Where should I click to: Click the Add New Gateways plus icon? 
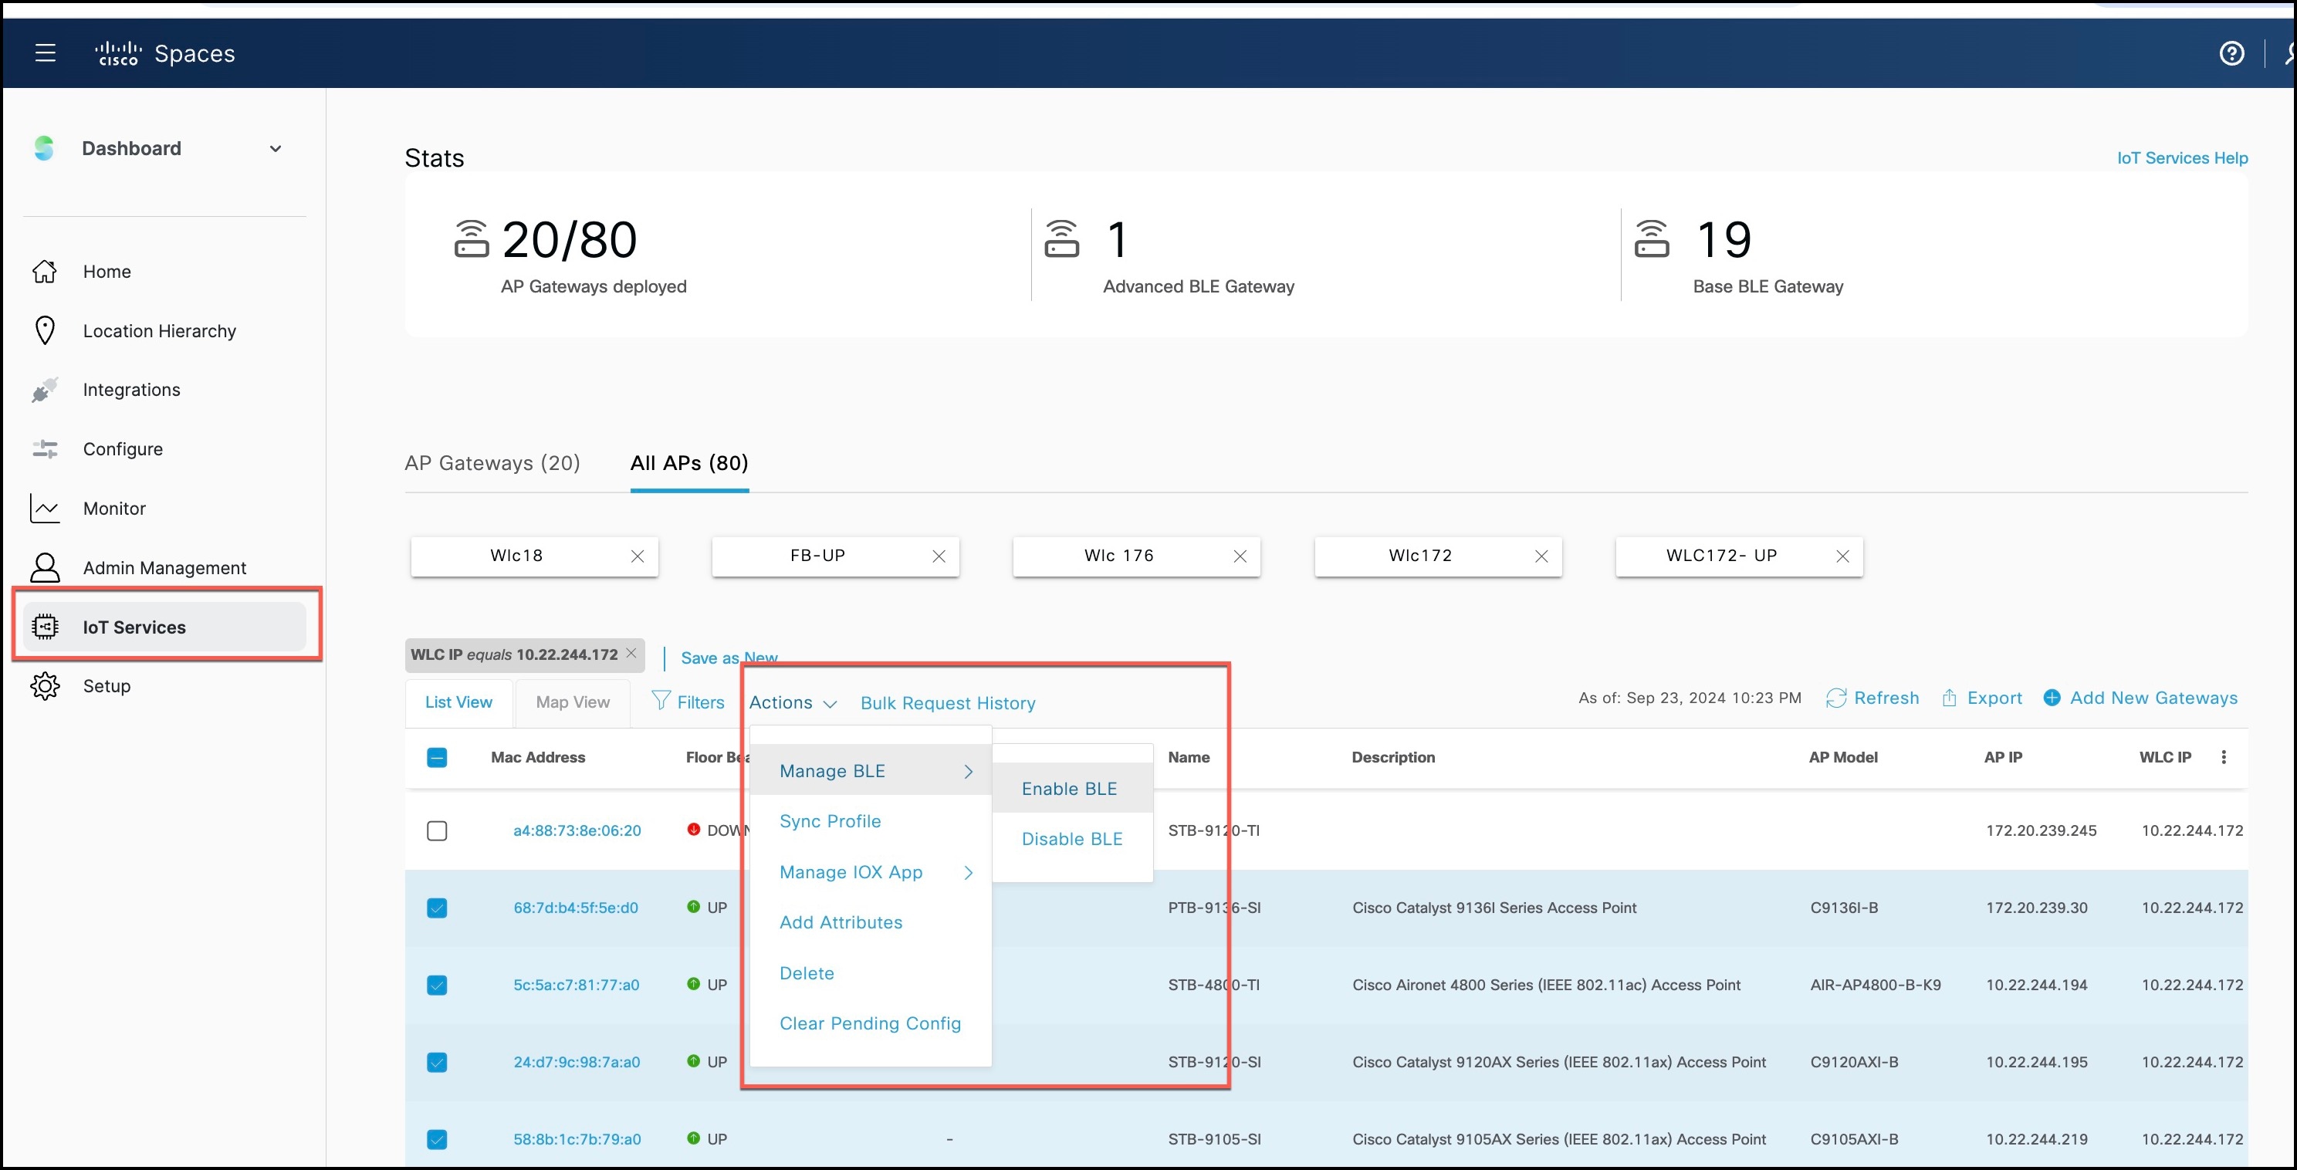[x=2052, y=698]
